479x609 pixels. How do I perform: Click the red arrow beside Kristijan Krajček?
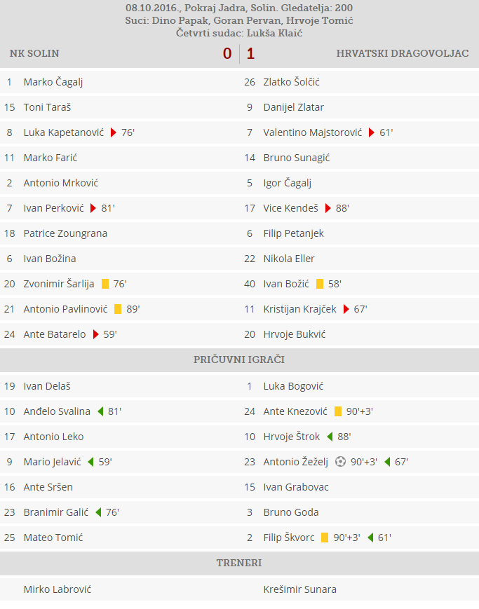coord(346,309)
